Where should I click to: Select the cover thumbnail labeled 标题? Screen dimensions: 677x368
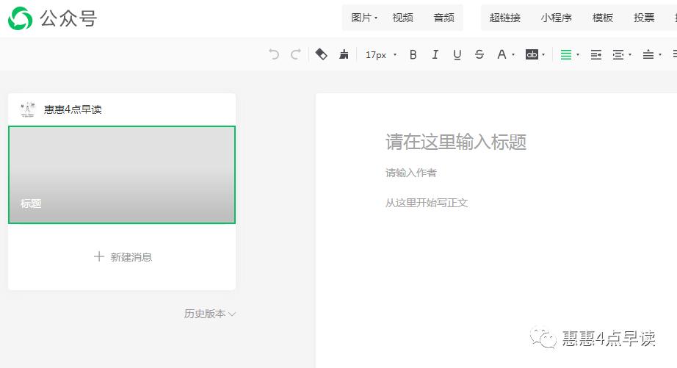tap(122, 175)
